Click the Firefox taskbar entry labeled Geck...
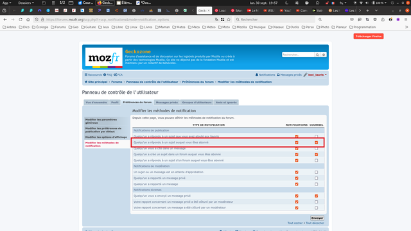411x231 pixels. tap(105, 3)
